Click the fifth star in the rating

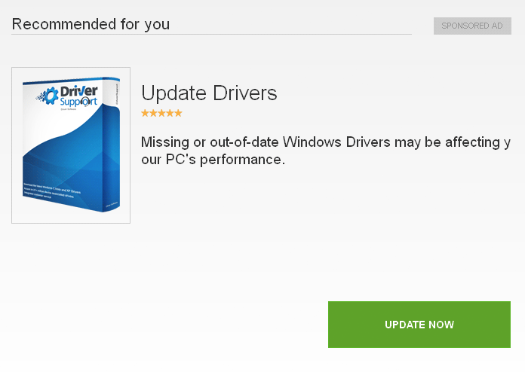pyautogui.click(x=179, y=113)
